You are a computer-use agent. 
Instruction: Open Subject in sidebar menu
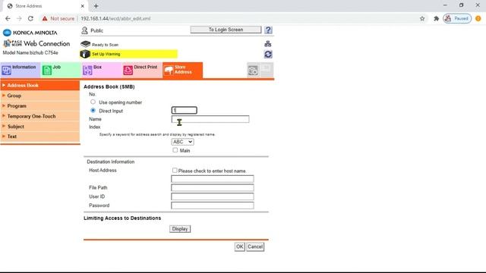point(40,127)
